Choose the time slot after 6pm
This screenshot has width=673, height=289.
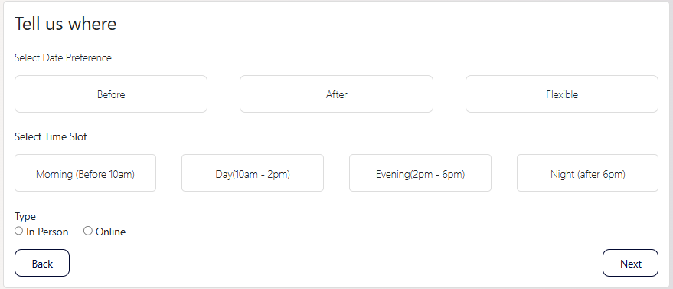click(x=587, y=173)
